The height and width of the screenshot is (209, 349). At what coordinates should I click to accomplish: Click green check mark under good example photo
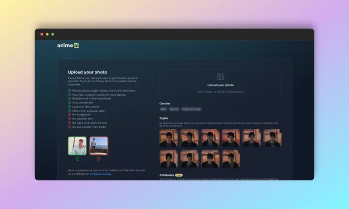click(77, 159)
